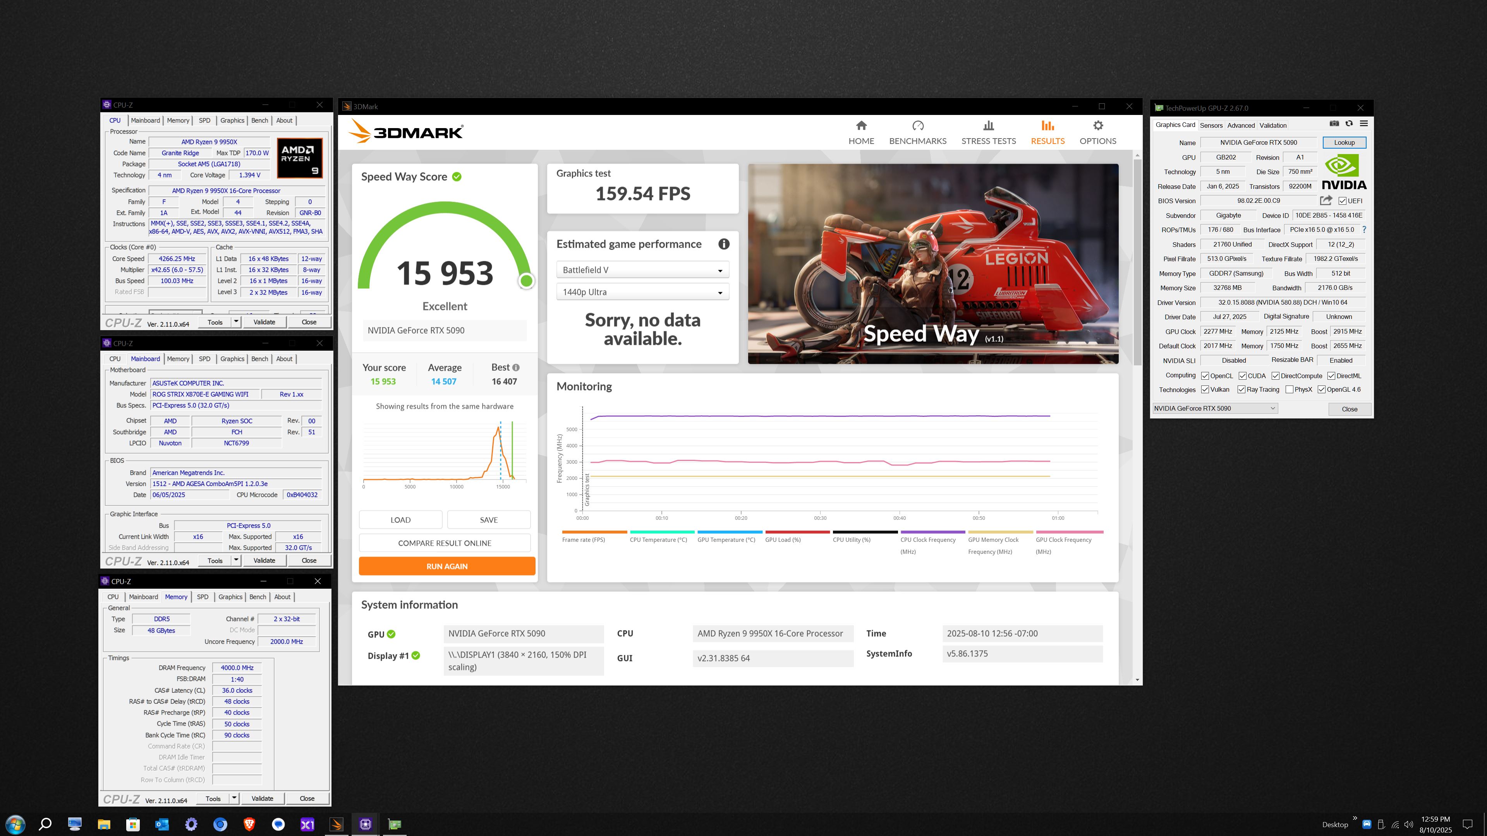
Task: Open the GPU selector dropdown in GPU-Z
Action: click(x=1215, y=408)
